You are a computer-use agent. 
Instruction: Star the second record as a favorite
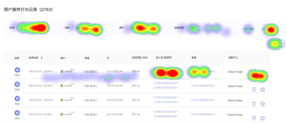pyautogui.click(x=263, y=90)
